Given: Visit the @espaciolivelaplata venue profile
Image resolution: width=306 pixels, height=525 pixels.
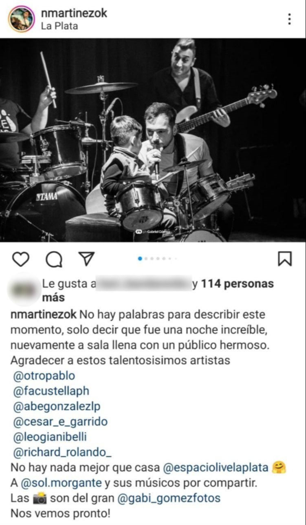Looking at the screenshot, I should pyautogui.click(x=216, y=467).
